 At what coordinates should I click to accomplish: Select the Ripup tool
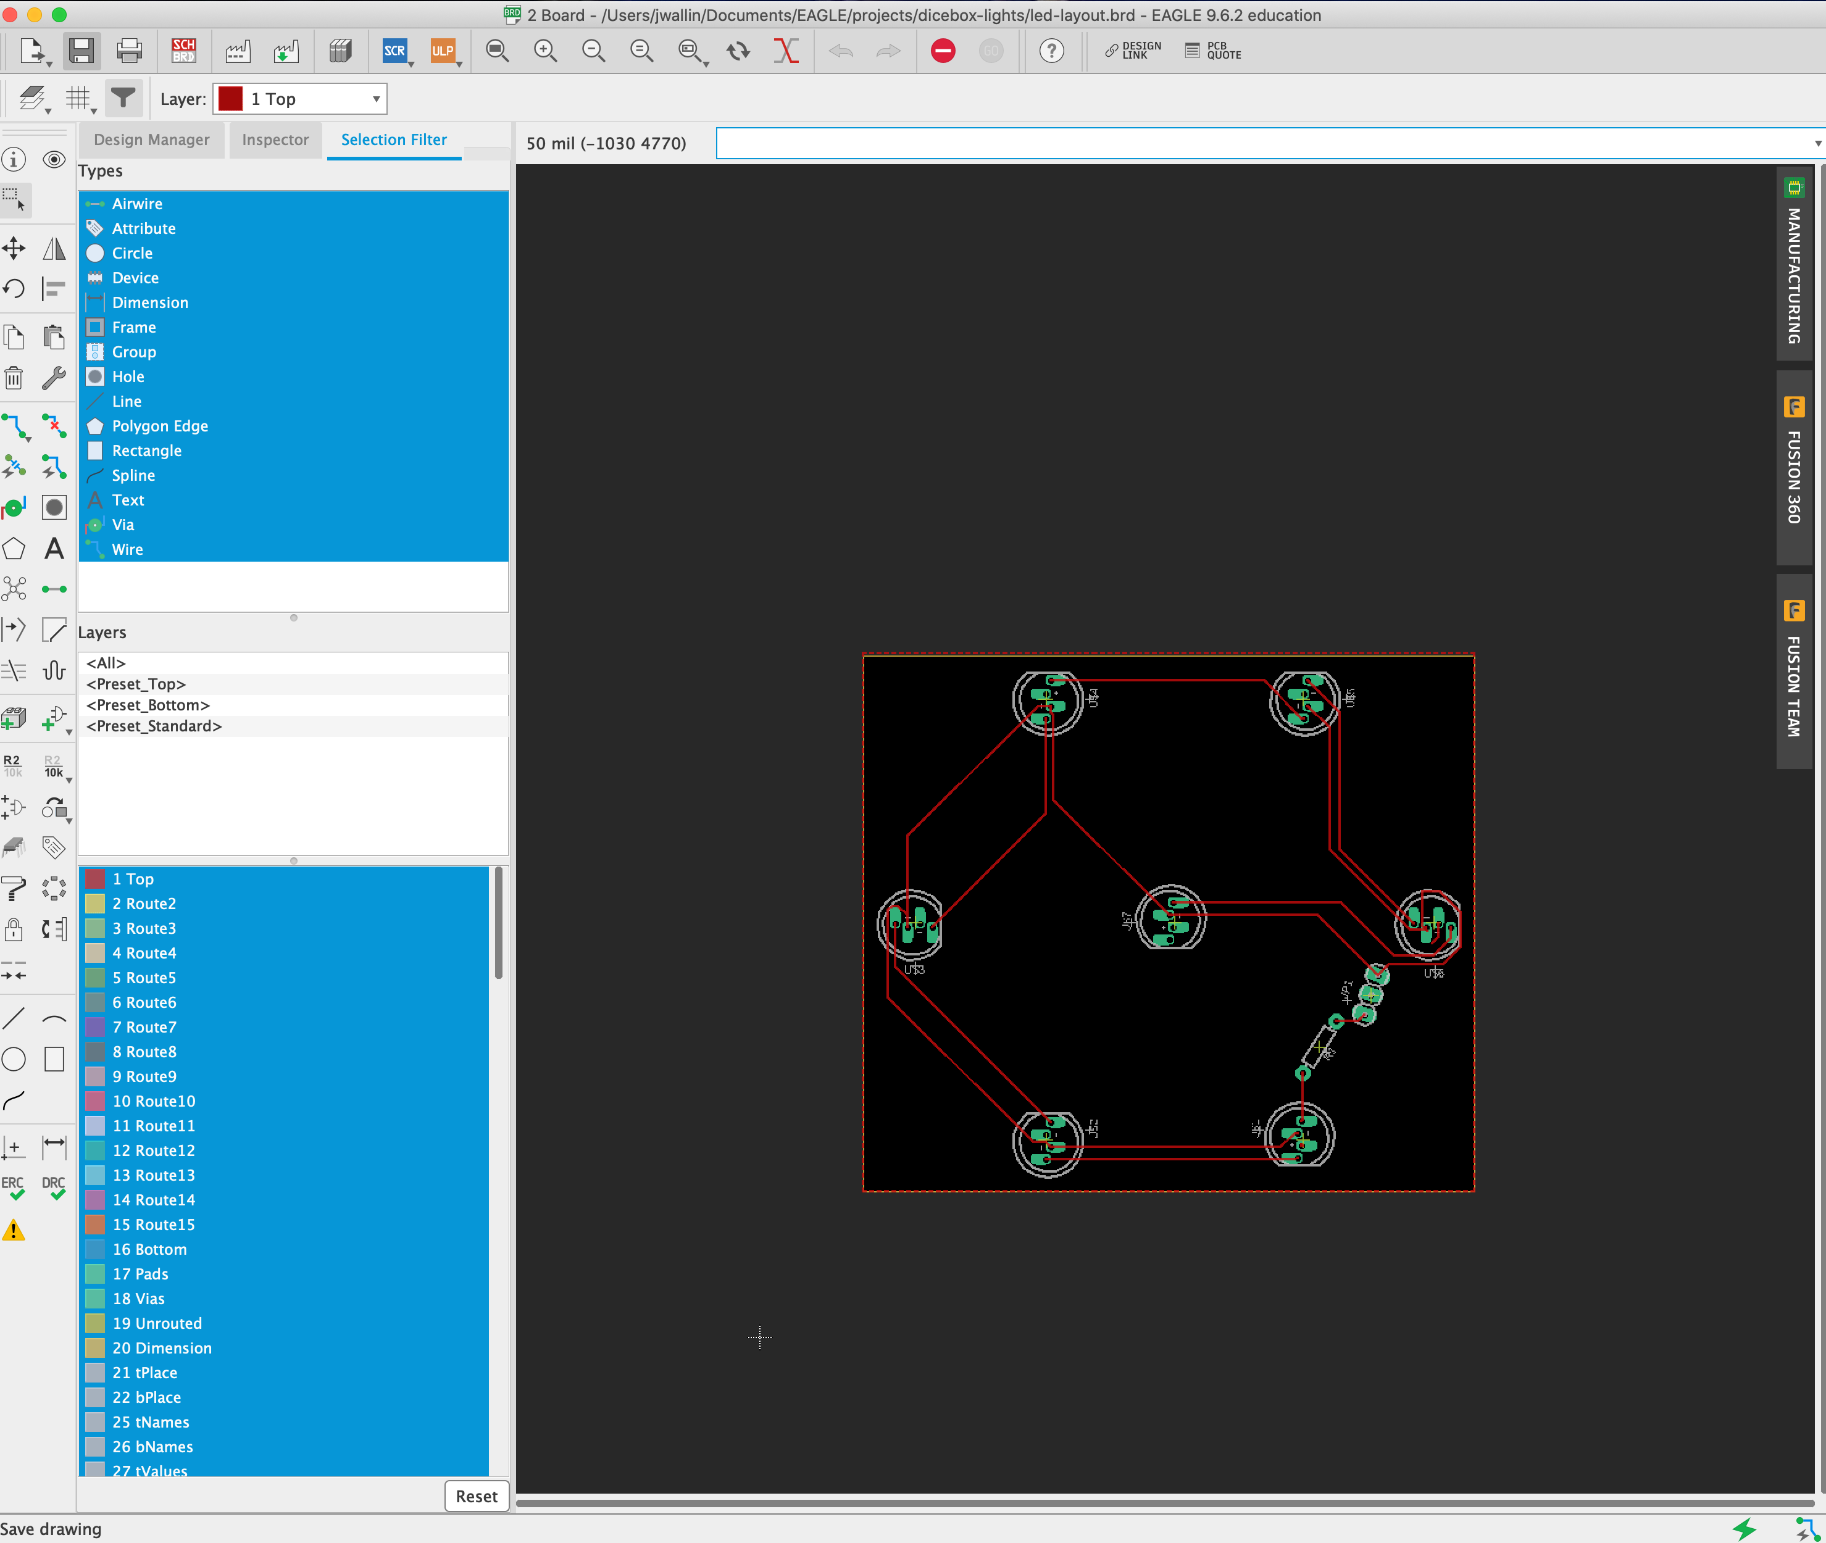pos(54,426)
